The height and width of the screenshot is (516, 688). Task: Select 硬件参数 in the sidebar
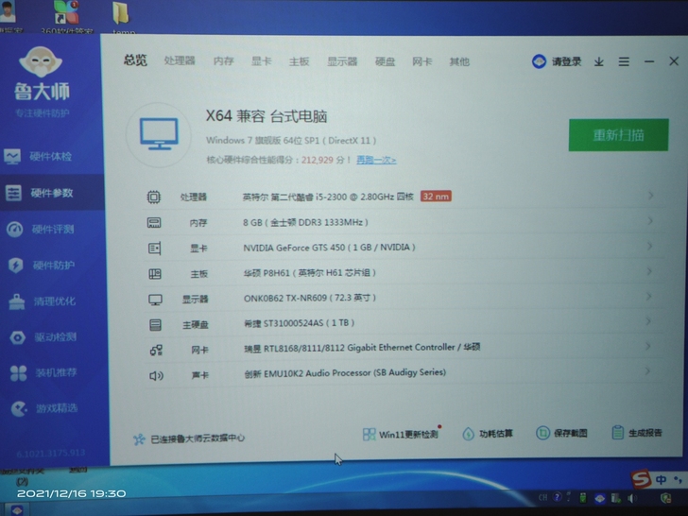(x=52, y=193)
